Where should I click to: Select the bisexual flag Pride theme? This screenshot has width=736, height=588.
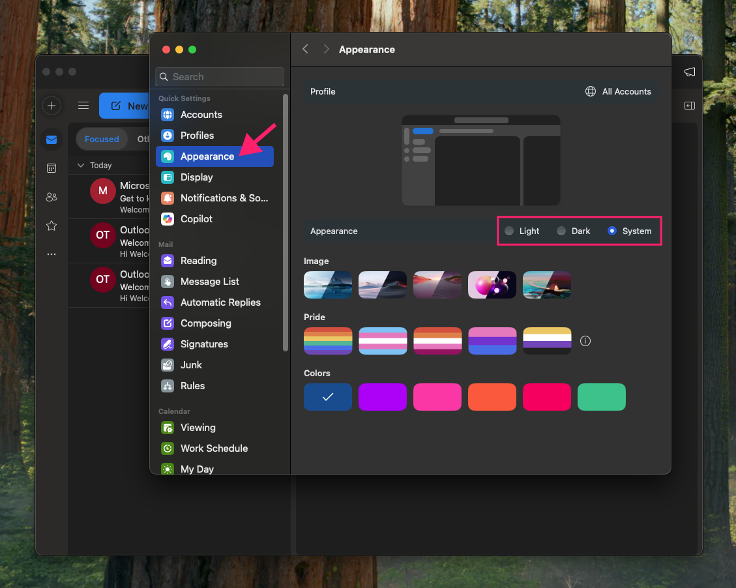tap(492, 341)
